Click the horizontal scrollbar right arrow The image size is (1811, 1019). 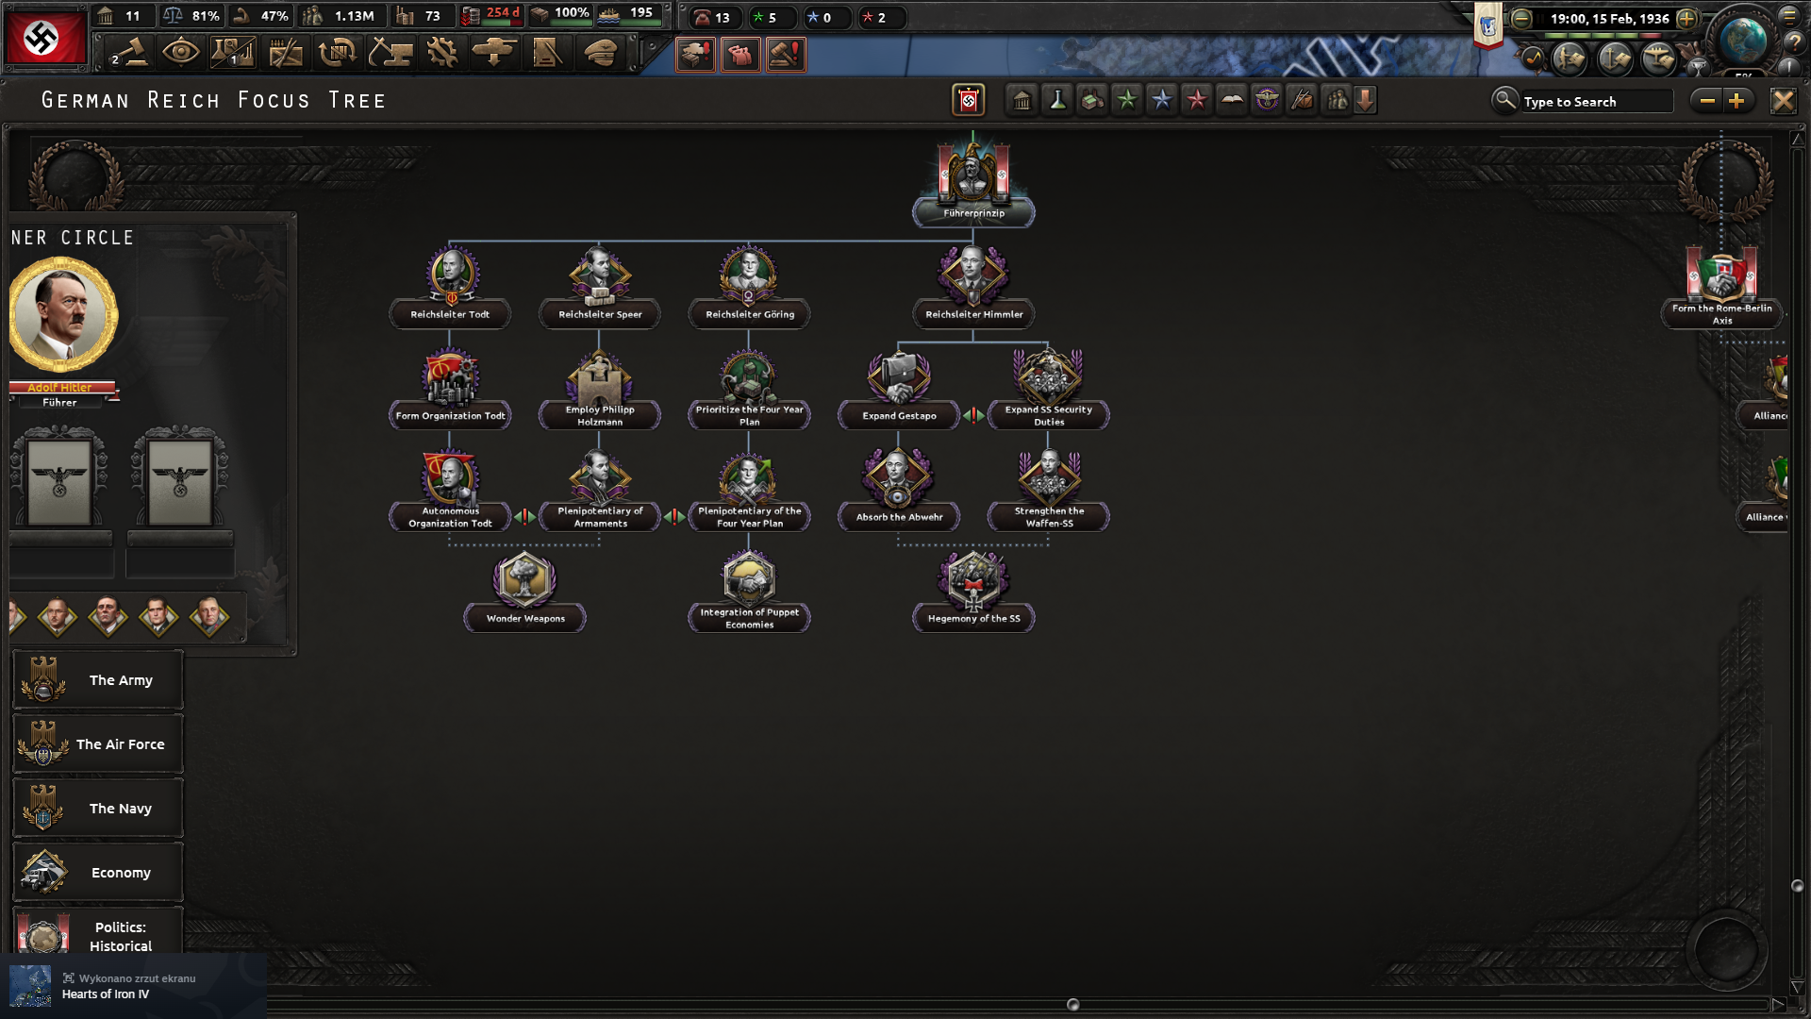coord(1778,1004)
